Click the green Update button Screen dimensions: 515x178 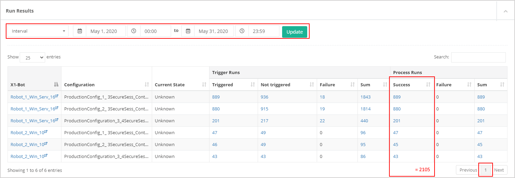[x=295, y=32]
